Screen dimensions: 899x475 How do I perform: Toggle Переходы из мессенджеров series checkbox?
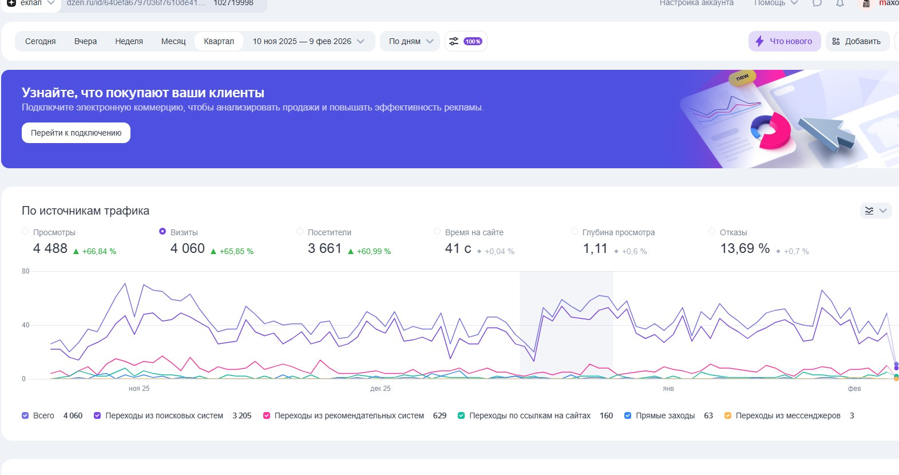pos(728,415)
